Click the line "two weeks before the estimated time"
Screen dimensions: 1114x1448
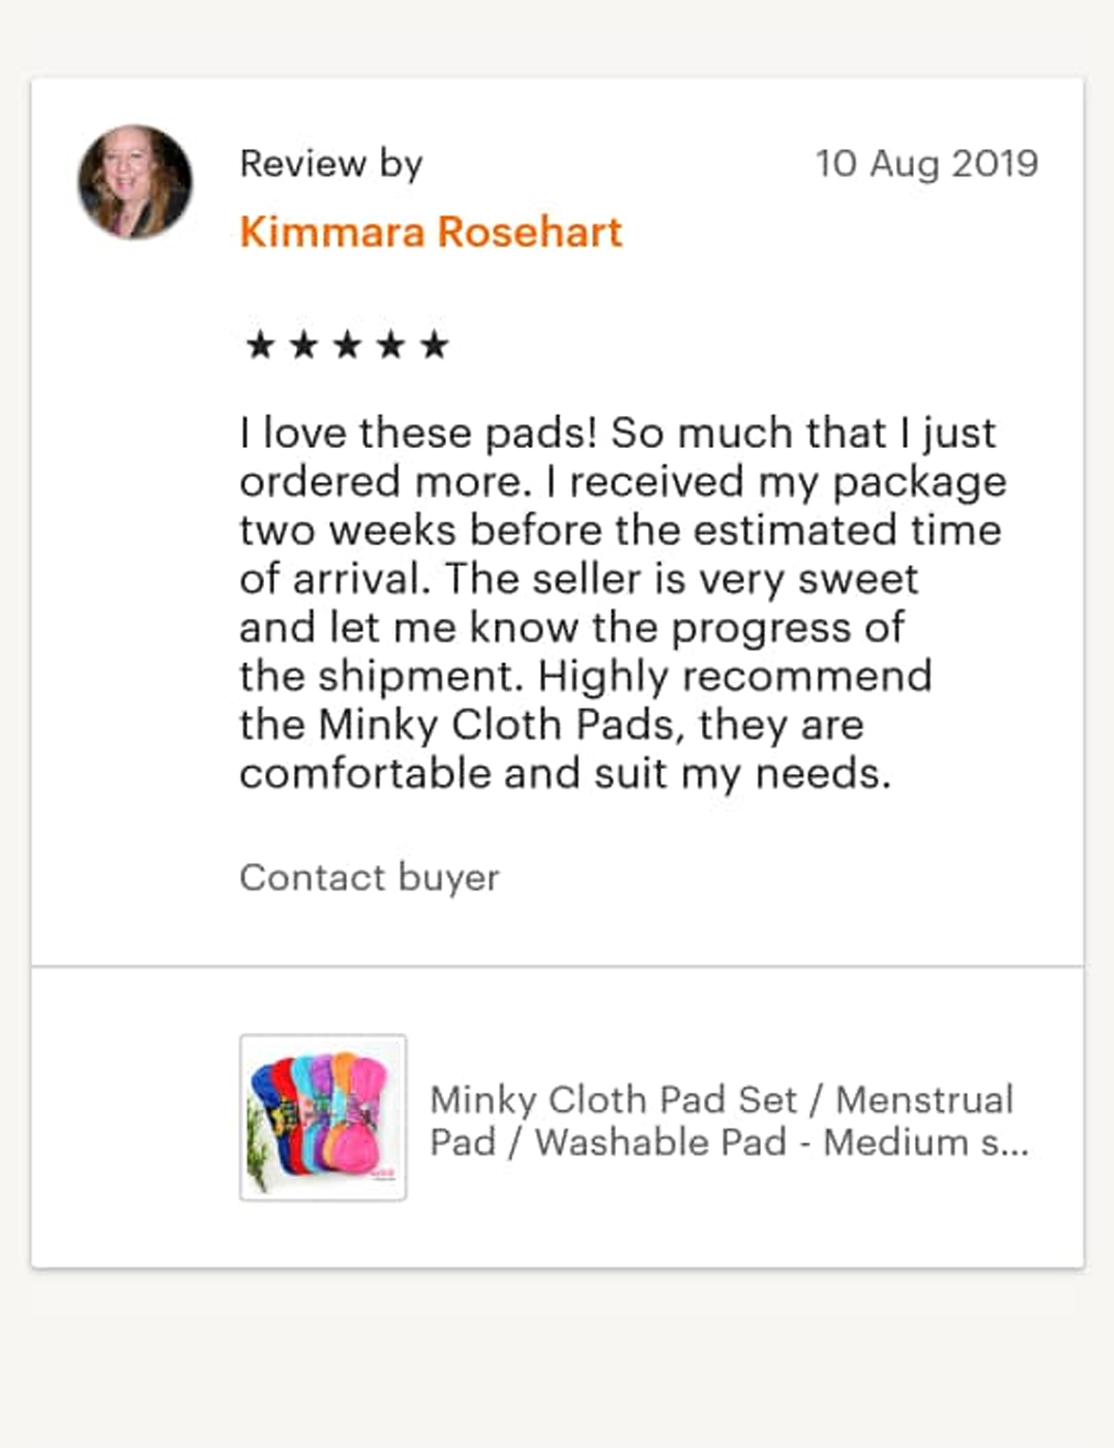(620, 530)
